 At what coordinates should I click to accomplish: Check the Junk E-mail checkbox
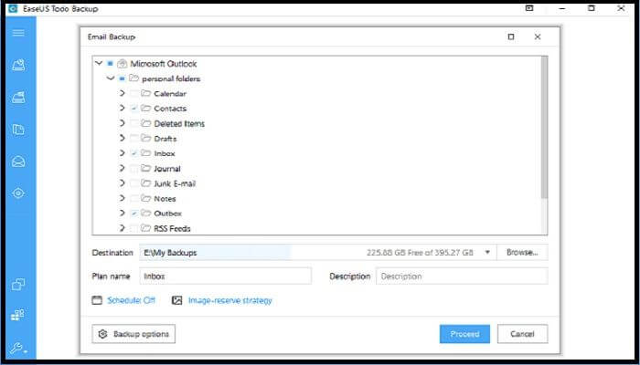[133, 183]
